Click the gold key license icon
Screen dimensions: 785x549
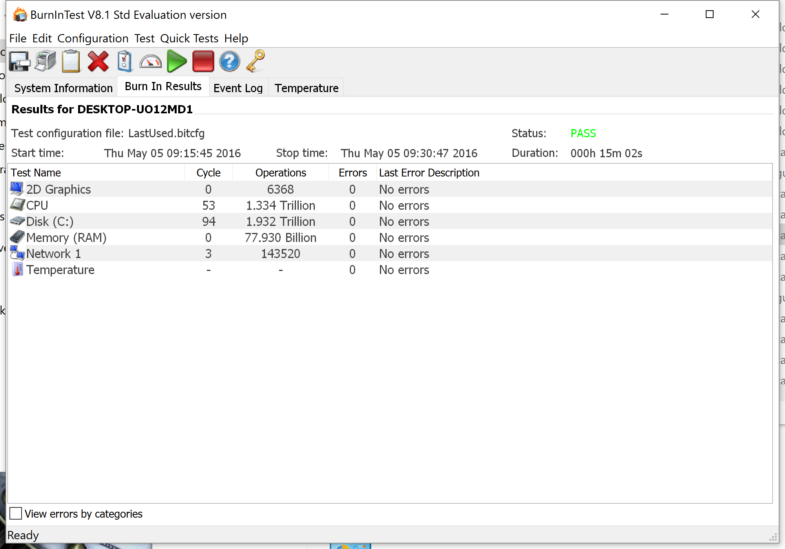pyautogui.click(x=256, y=62)
